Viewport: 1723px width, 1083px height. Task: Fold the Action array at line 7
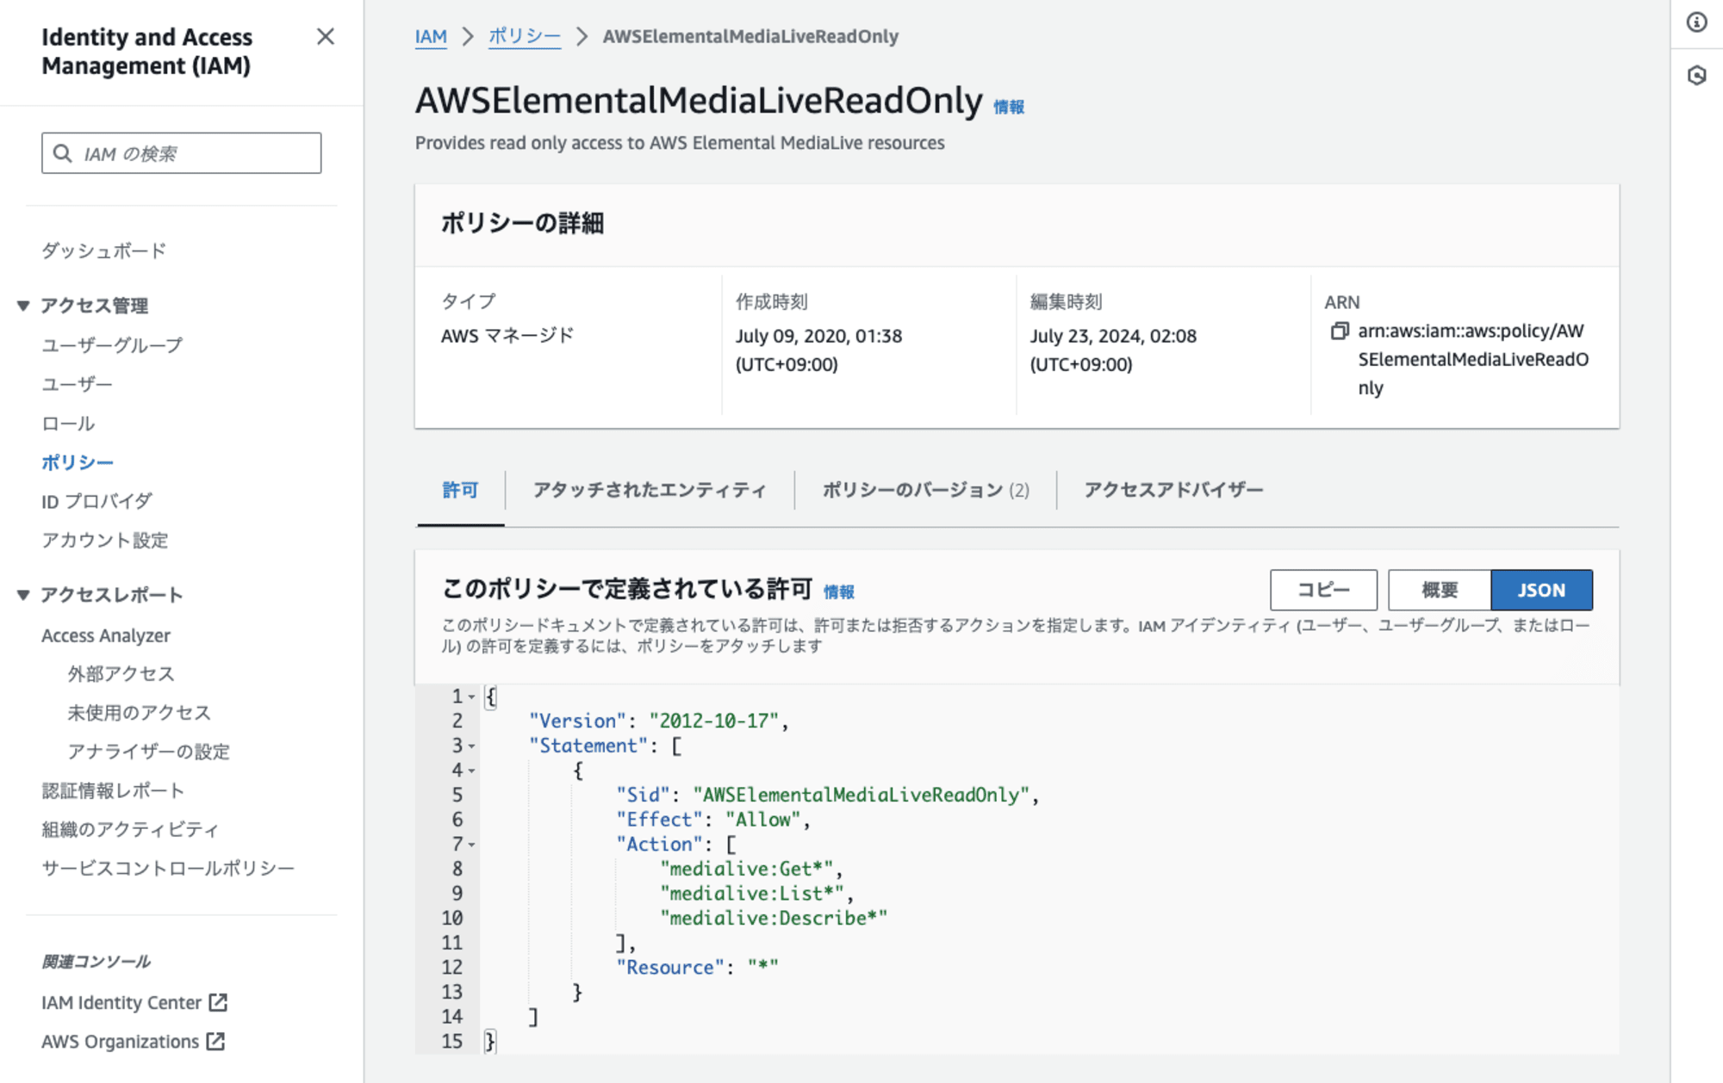(x=472, y=845)
